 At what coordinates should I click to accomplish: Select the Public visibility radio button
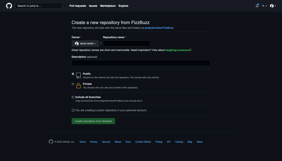pos(73,74)
